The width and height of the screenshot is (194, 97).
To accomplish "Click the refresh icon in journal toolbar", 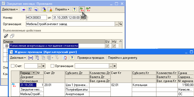I will (x=65, y=58).
